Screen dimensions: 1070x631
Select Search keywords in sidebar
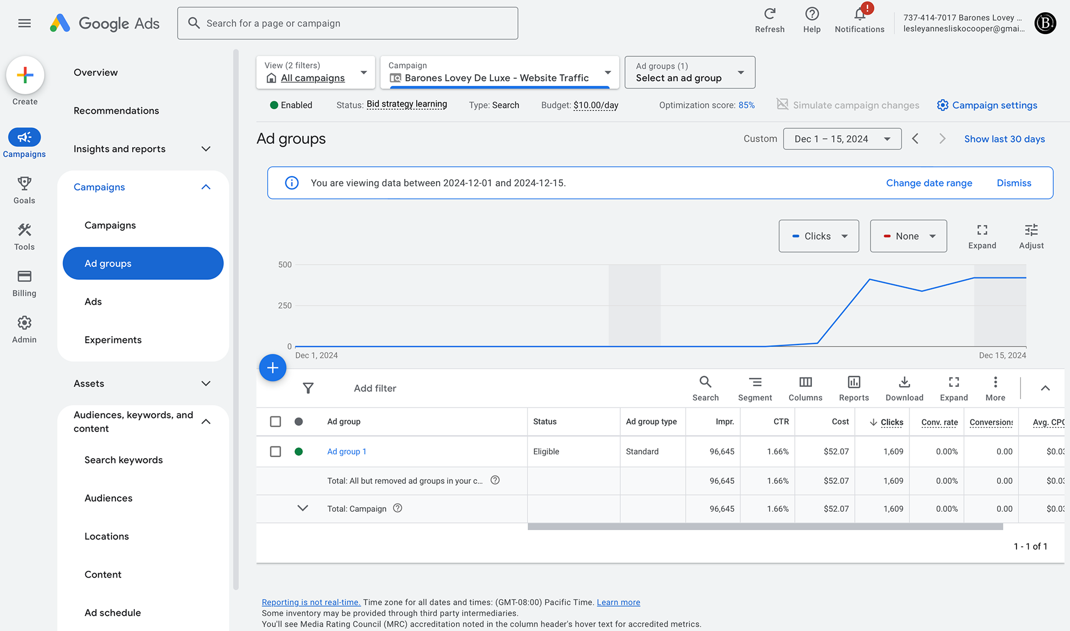click(123, 460)
